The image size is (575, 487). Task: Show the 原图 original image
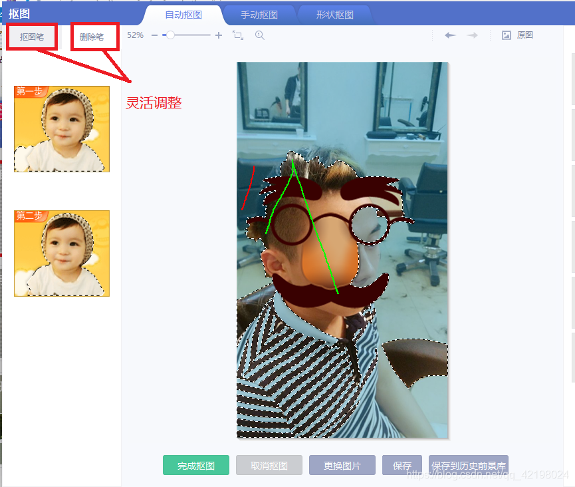(517, 35)
